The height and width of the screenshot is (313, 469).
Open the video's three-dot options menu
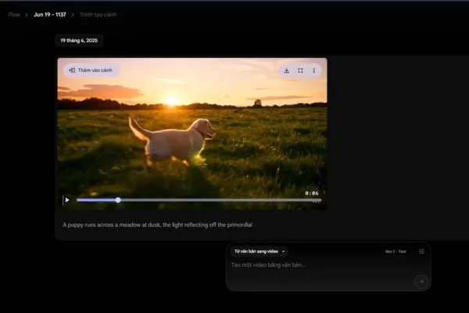click(313, 70)
